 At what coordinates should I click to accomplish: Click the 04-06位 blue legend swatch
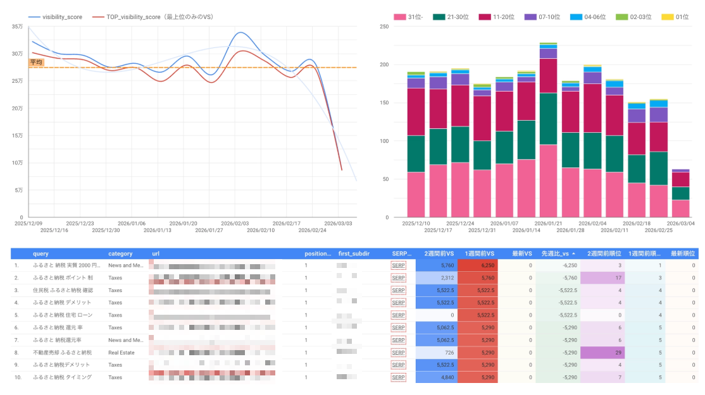click(x=575, y=17)
